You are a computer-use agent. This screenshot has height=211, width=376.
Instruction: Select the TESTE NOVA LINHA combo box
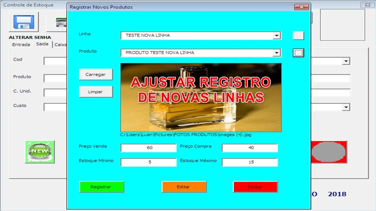[x=201, y=35]
